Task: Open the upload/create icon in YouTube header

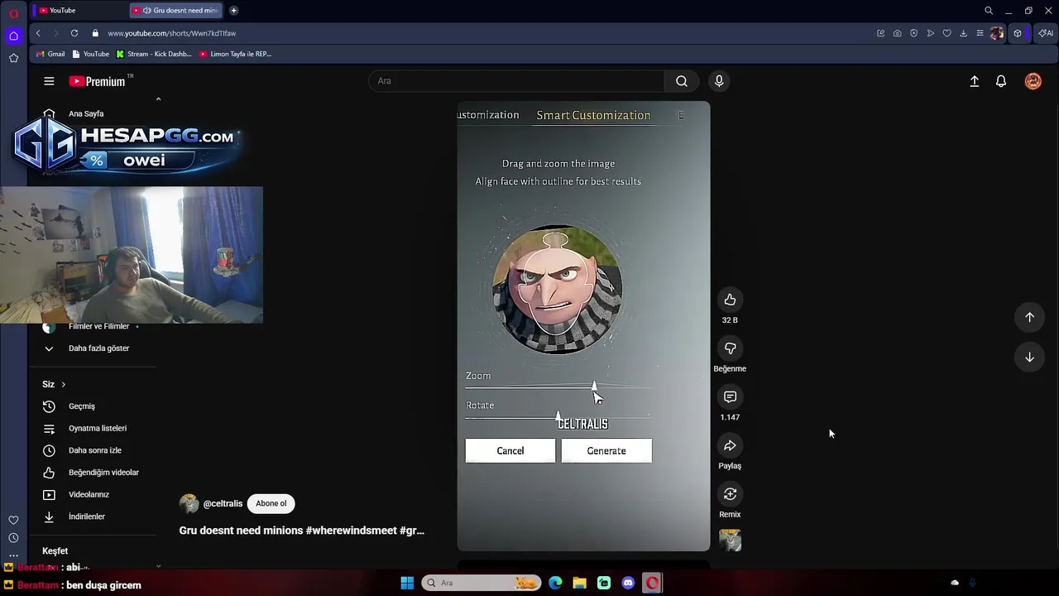Action: click(x=975, y=81)
